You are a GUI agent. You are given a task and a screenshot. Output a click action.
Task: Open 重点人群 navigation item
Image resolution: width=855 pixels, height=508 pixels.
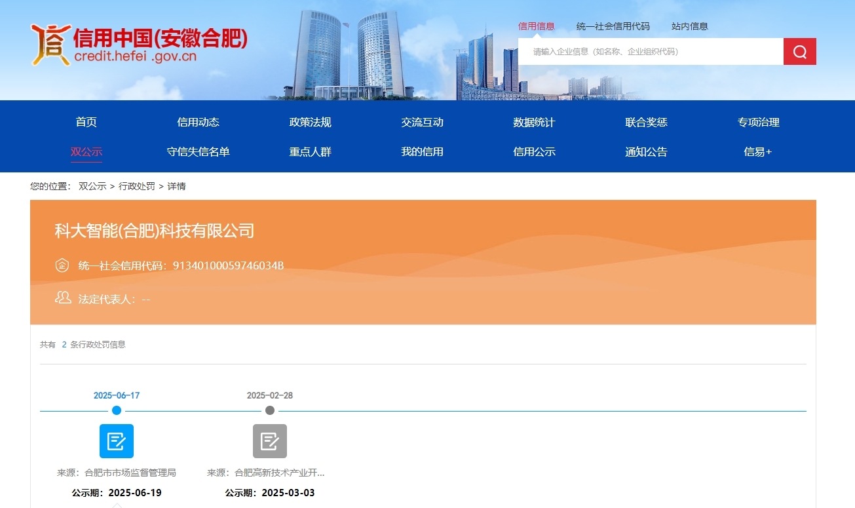311,152
